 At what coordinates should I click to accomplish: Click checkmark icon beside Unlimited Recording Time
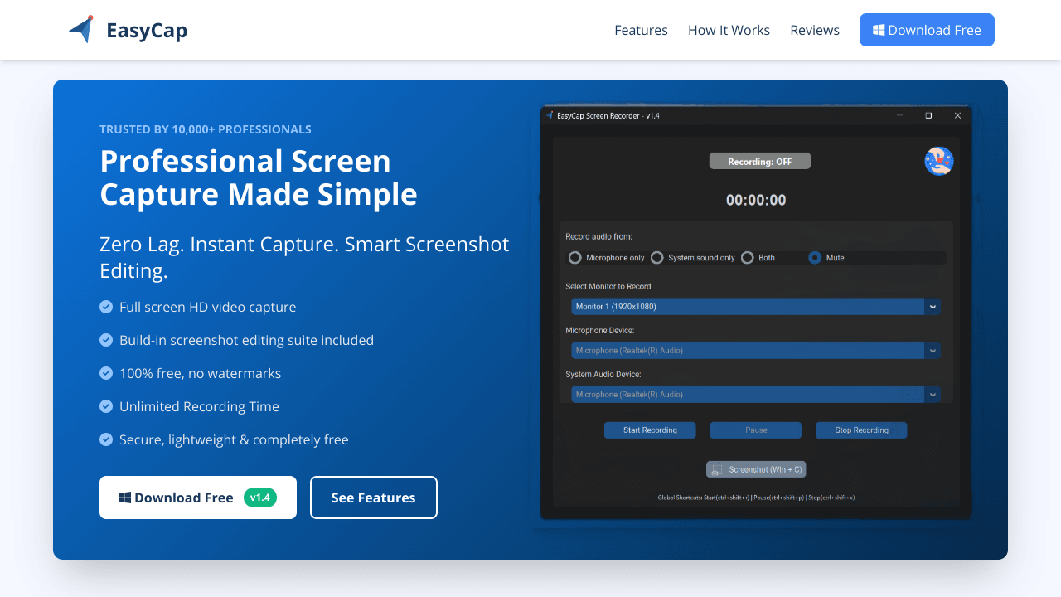click(106, 406)
